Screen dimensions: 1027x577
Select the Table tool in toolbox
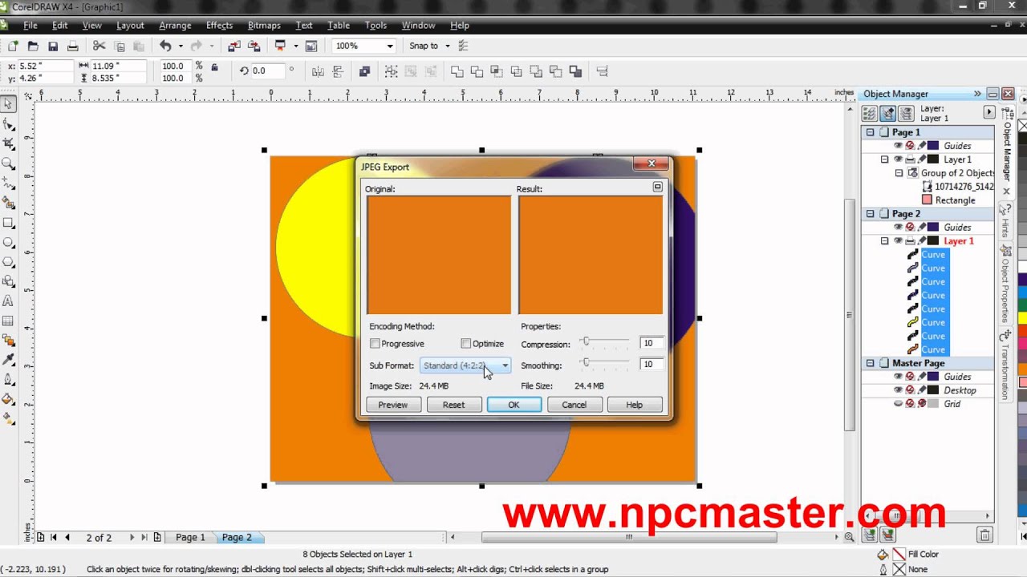click(x=9, y=321)
